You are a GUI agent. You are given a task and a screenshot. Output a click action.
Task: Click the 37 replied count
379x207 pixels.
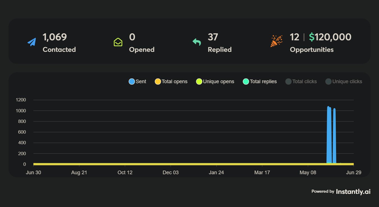coord(213,37)
